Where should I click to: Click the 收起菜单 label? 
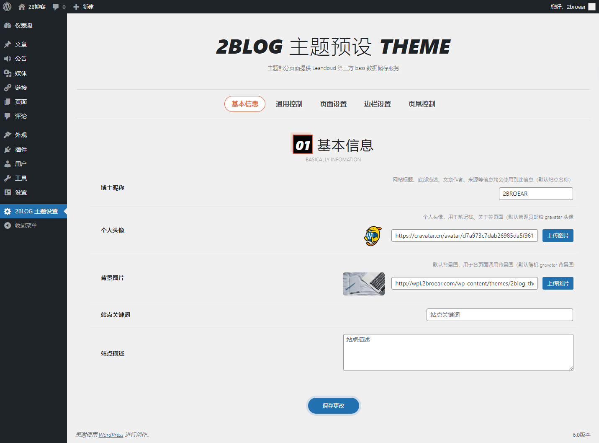tap(26, 225)
